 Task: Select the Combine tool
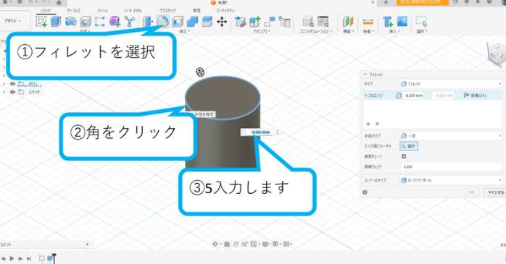coord(192,22)
